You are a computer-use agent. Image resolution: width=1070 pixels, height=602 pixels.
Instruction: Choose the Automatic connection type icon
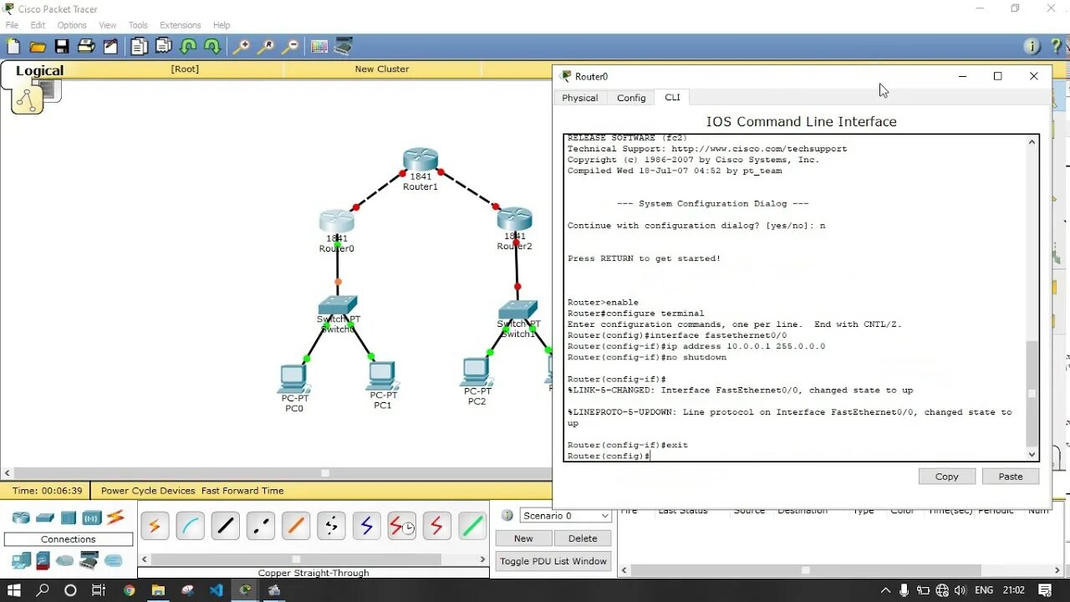pyautogui.click(x=155, y=526)
